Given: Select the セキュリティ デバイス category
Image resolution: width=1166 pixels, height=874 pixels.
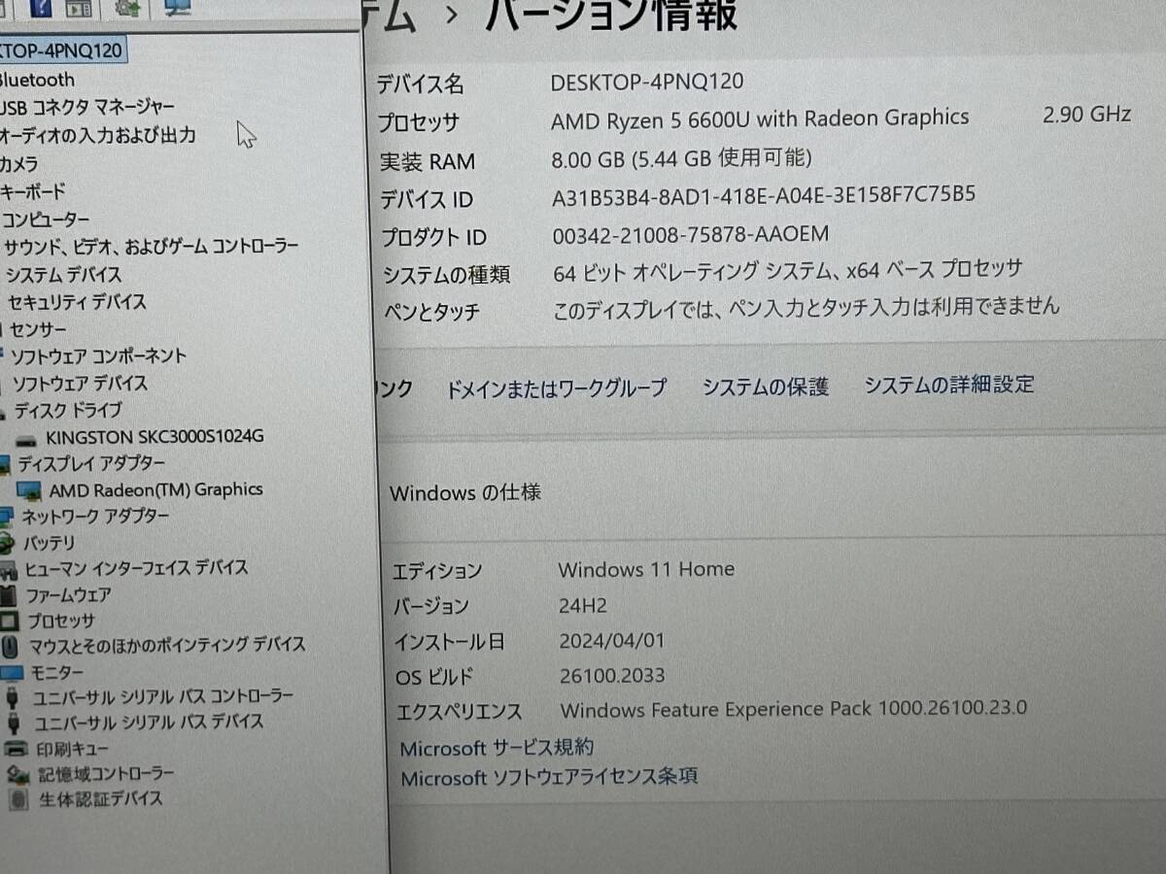Looking at the screenshot, I should coord(76,302).
